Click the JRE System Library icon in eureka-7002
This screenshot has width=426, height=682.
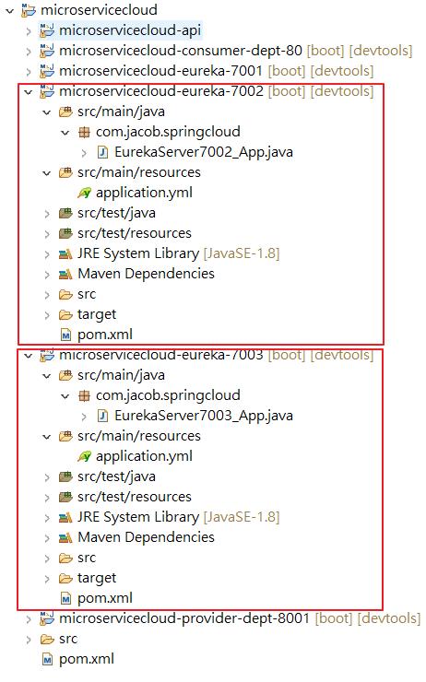[x=65, y=253]
